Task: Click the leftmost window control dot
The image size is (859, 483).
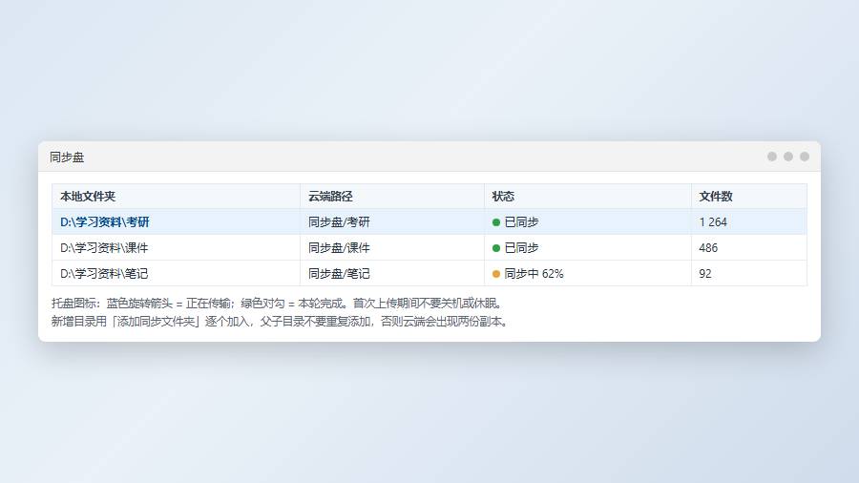Action: pyautogui.click(x=772, y=157)
